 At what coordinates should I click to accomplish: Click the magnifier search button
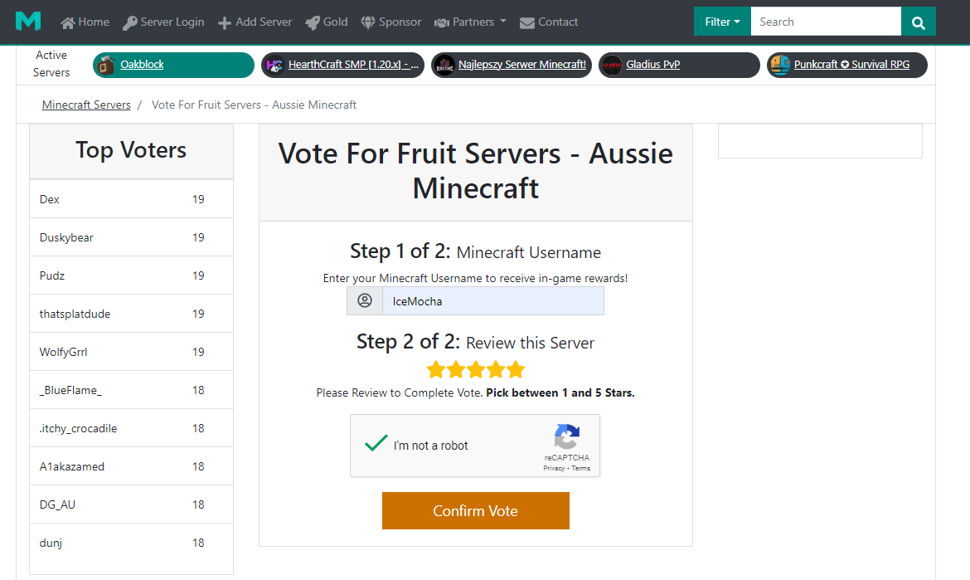pyautogui.click(x=918, y=22)
